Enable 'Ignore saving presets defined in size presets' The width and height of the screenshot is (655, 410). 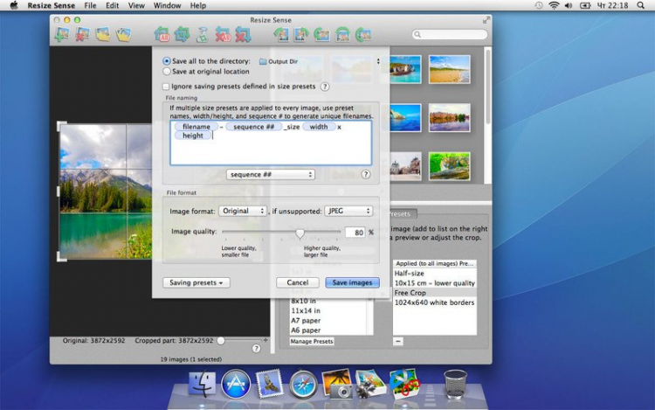point(167,87)
